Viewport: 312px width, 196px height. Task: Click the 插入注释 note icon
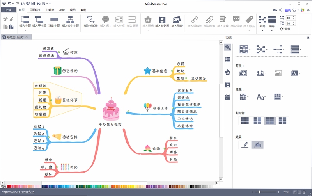223,19
